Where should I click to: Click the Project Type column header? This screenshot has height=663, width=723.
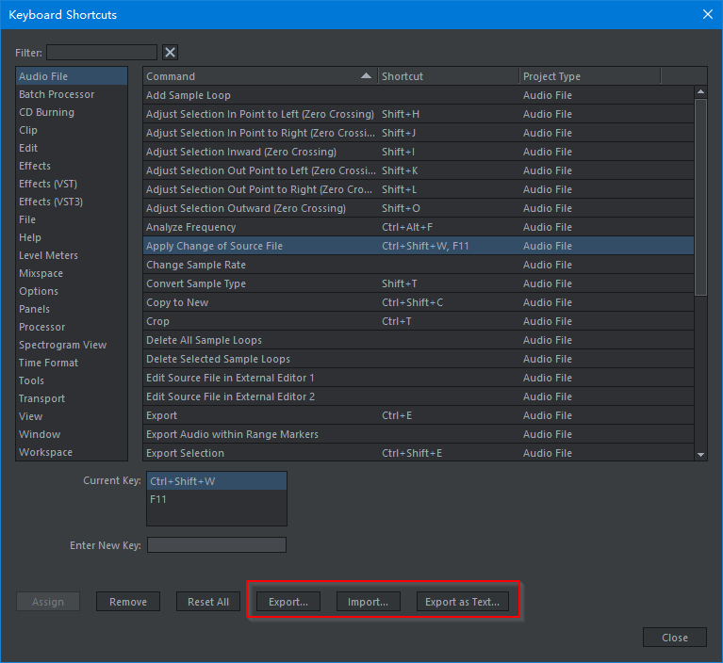point(589,76)
